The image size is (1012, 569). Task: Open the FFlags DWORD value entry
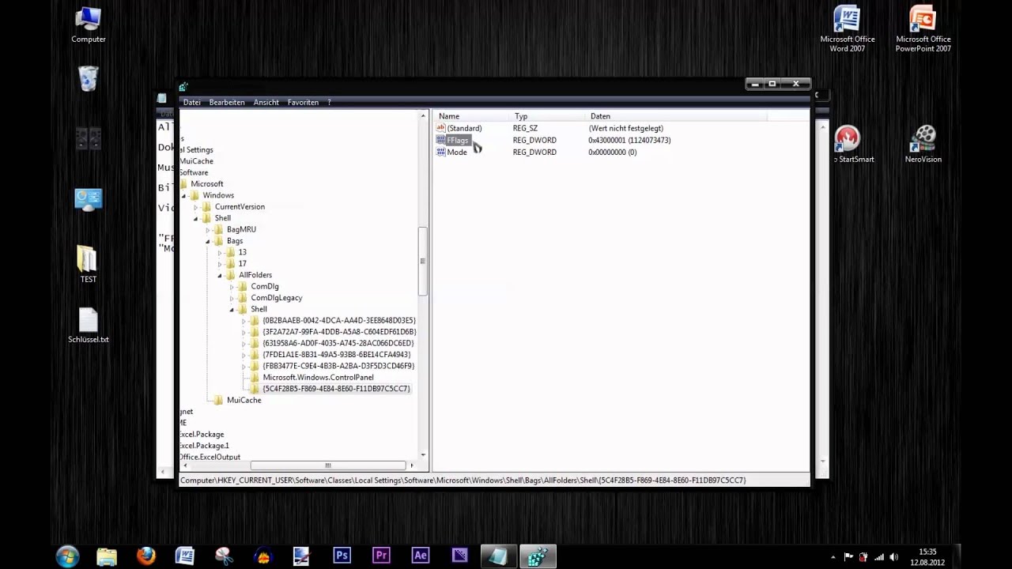coord(457,141)
